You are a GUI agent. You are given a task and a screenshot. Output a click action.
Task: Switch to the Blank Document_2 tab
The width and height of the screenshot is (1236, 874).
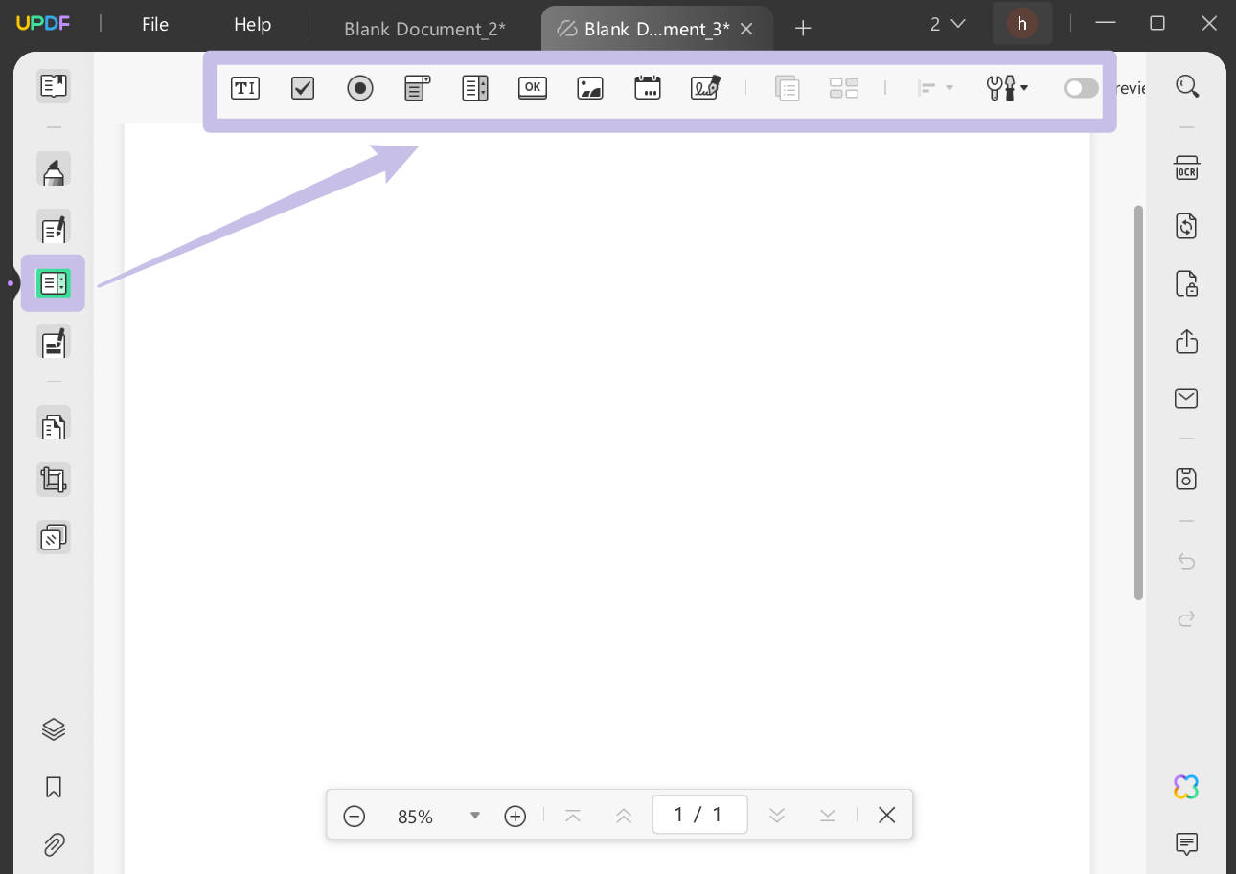[424, 29]
